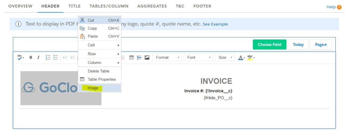The image size is (346, 131).
Task: Click the Page# button
Action: (321, 44)
